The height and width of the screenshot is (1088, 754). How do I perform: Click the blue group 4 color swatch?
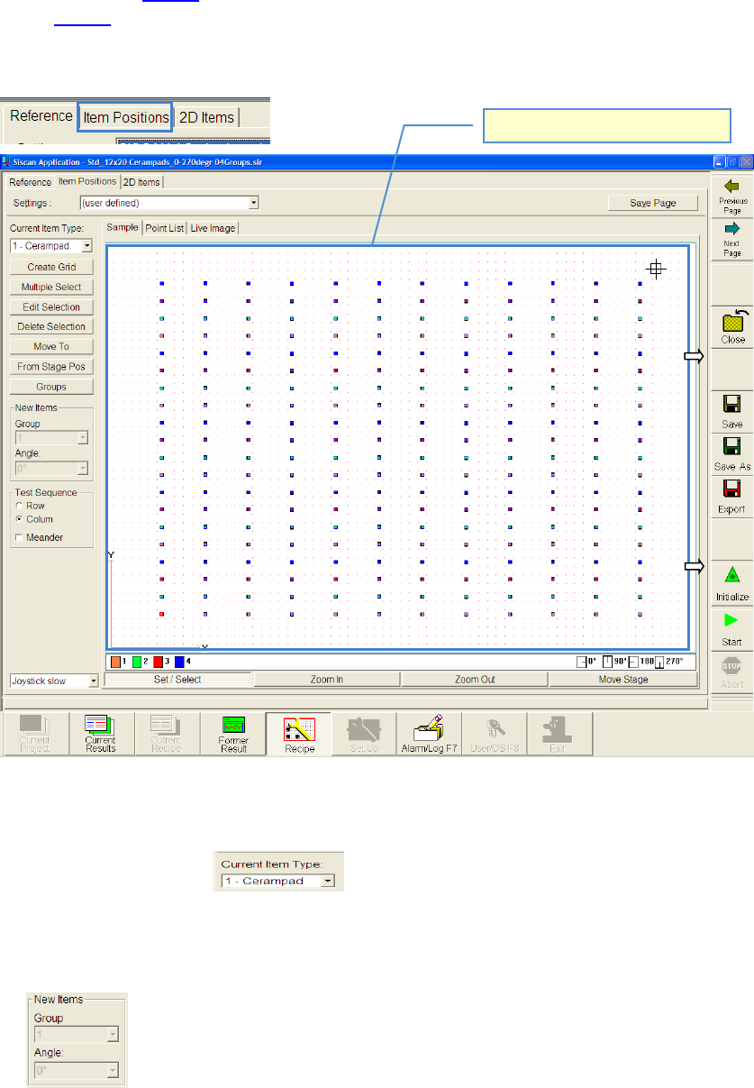pyautogui.click(x=179, y=661)
